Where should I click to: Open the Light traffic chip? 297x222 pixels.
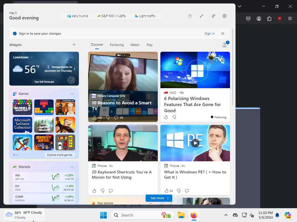(145, 16)
